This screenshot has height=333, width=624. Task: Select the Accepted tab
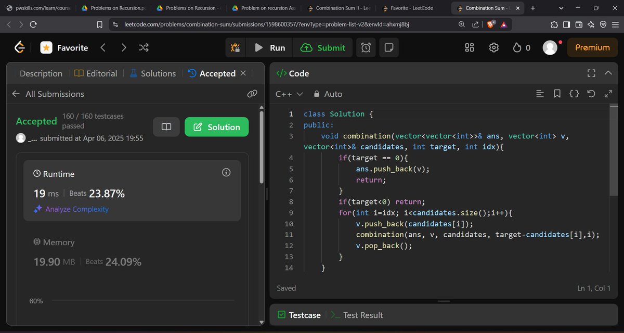point(211,74)
